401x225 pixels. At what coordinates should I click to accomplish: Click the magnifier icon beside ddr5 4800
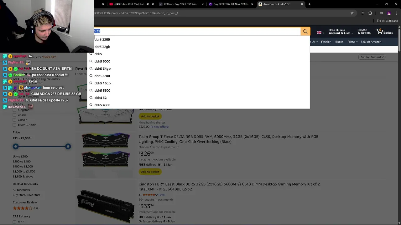coord(91,105)
